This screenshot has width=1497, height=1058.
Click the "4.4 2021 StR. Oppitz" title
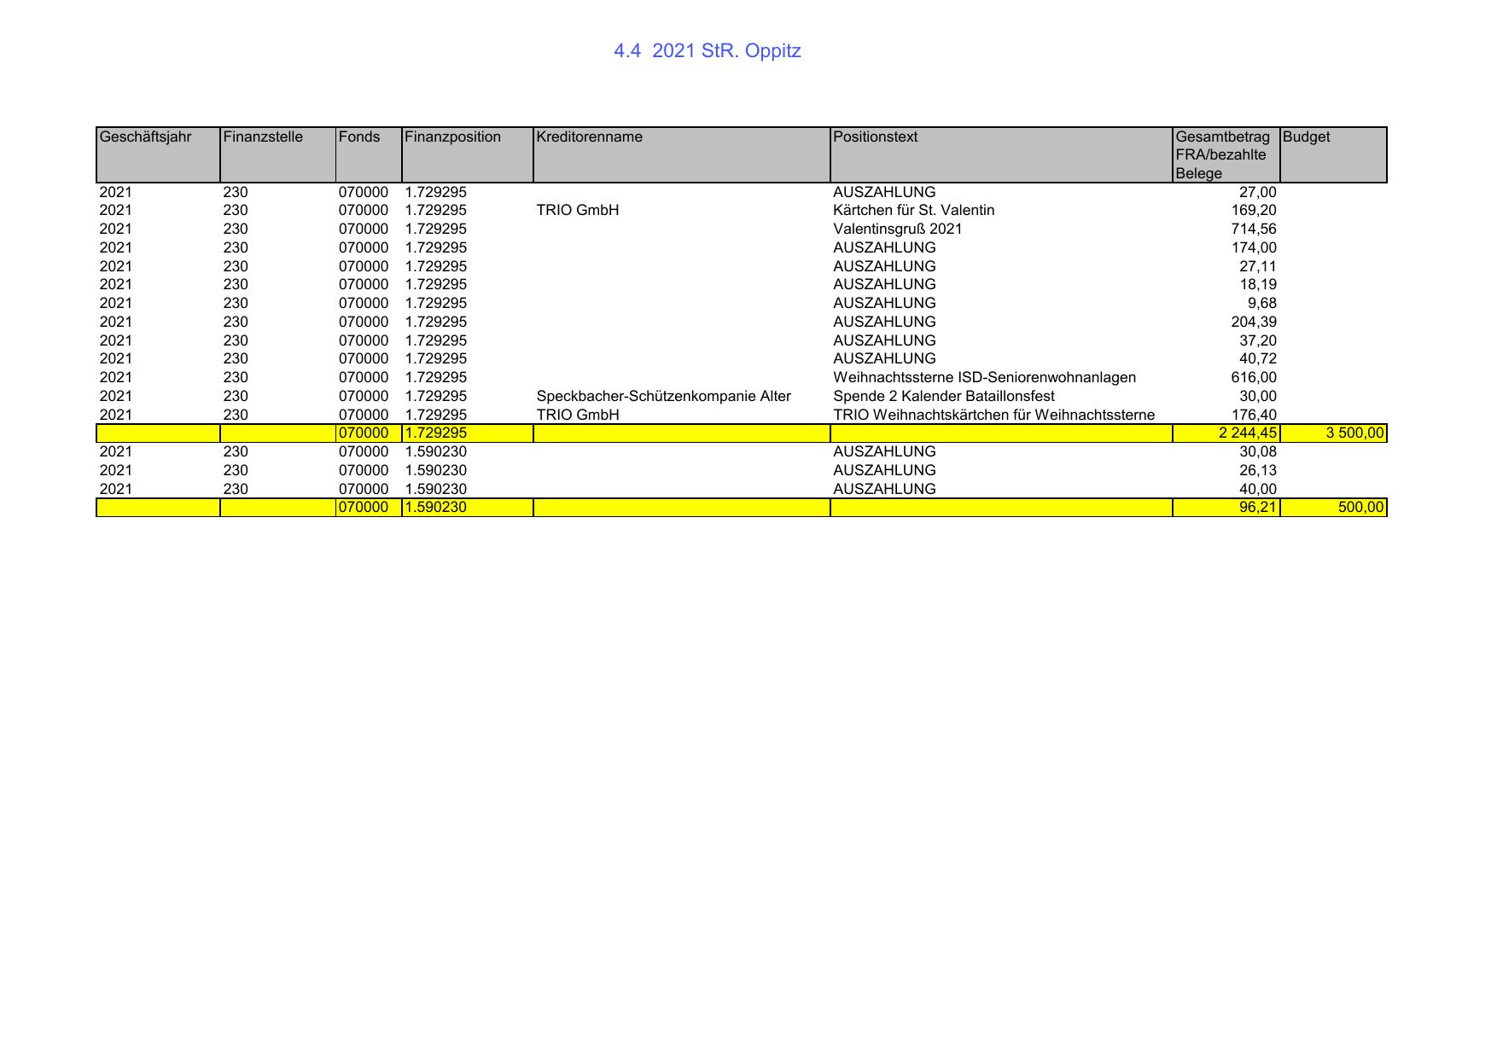pos(707,51)
